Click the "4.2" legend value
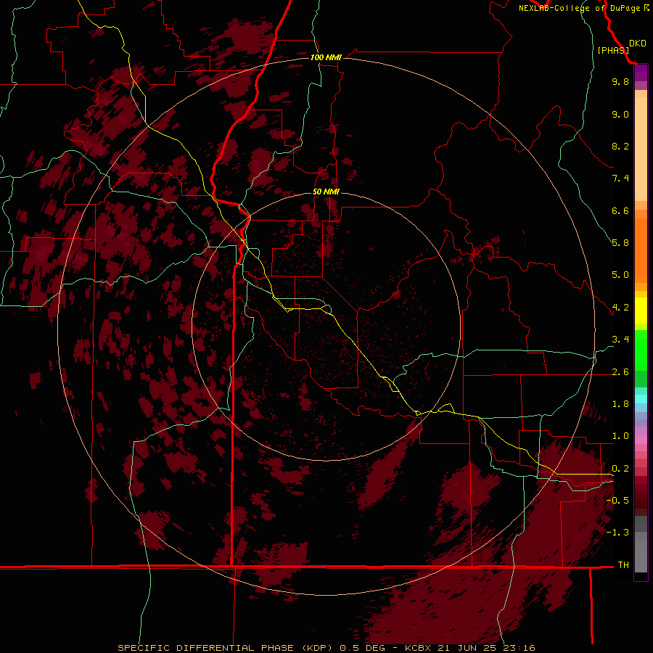The image size is (653, 653). click(620, 308)
